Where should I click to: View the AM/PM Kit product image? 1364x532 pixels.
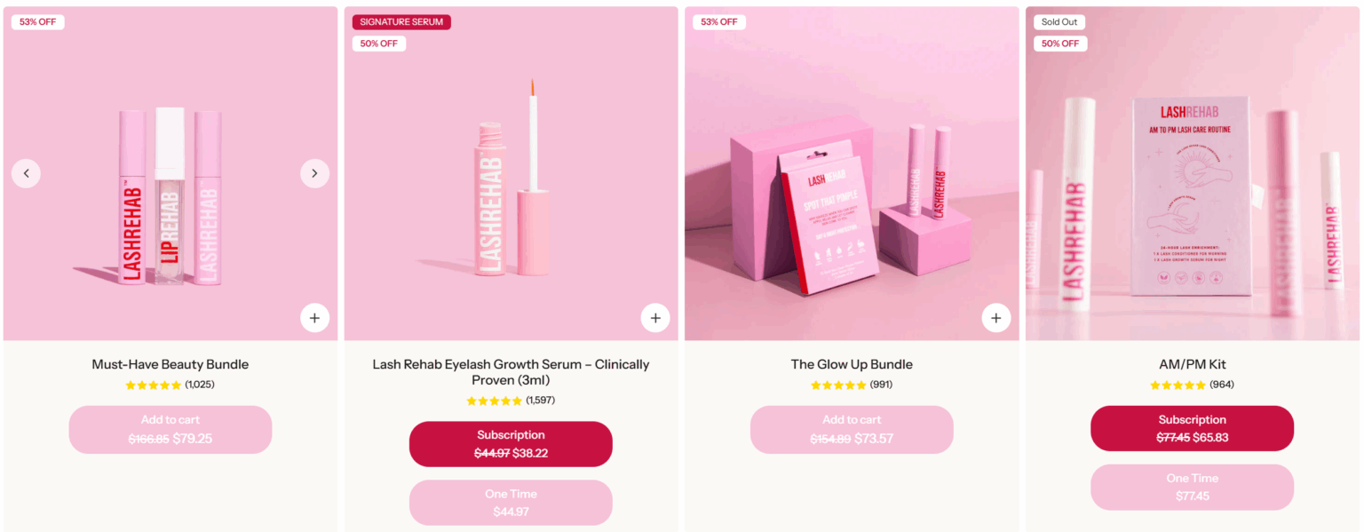coord(1192,174)
